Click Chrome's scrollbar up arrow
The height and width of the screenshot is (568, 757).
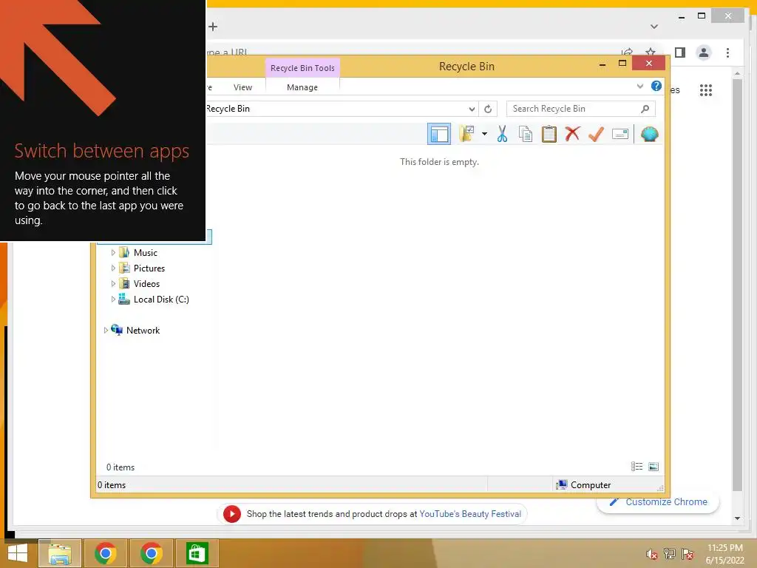[x=737, y=73]
